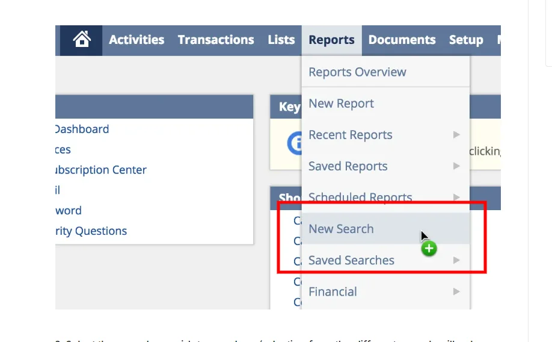
Task: Open the Transactions menu
Action: click(x=216, y=40)
